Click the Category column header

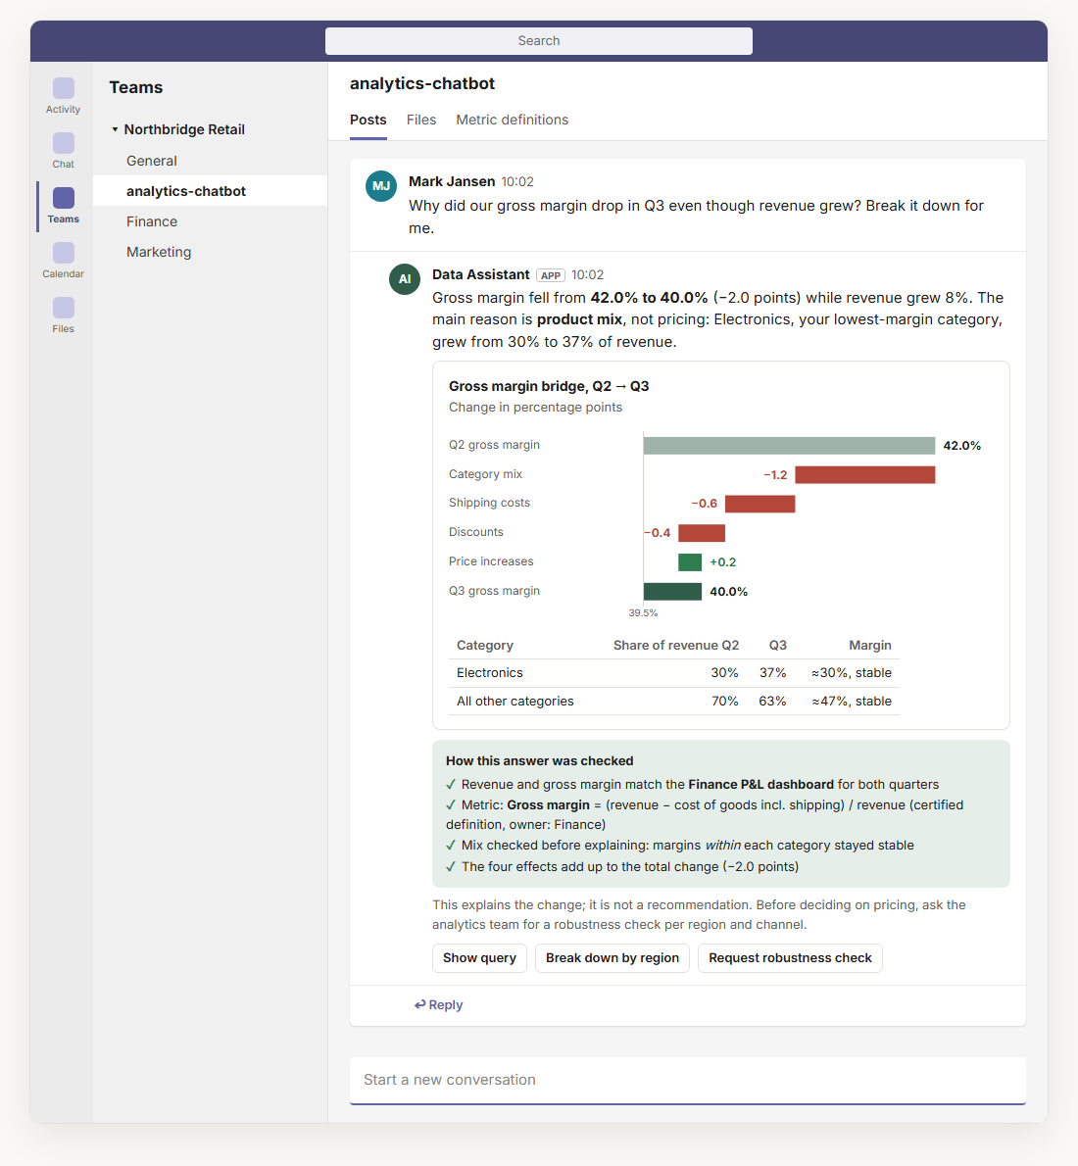tap(485, 646)
